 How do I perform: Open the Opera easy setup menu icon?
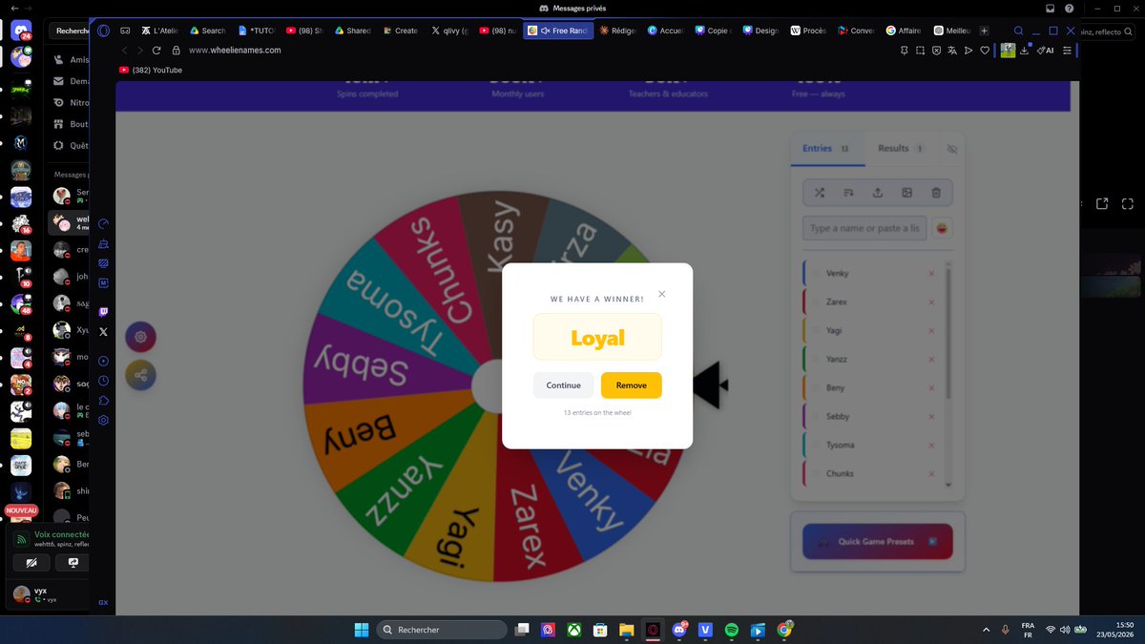tap(1068, 50)
